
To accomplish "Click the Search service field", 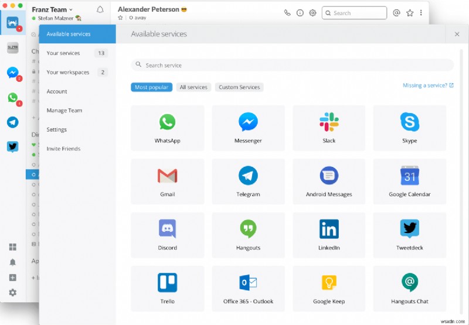I will 292,65.
